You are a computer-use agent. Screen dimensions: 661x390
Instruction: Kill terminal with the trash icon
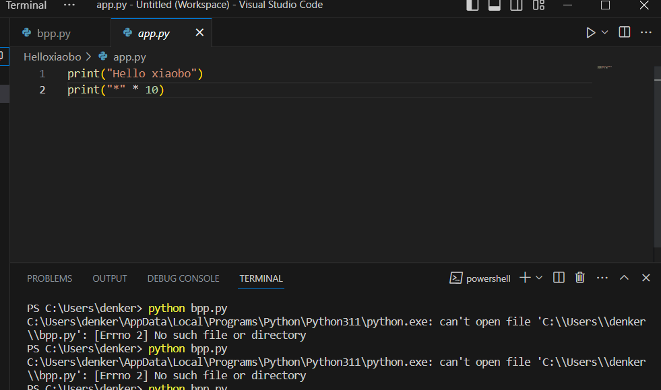point(580,278)
